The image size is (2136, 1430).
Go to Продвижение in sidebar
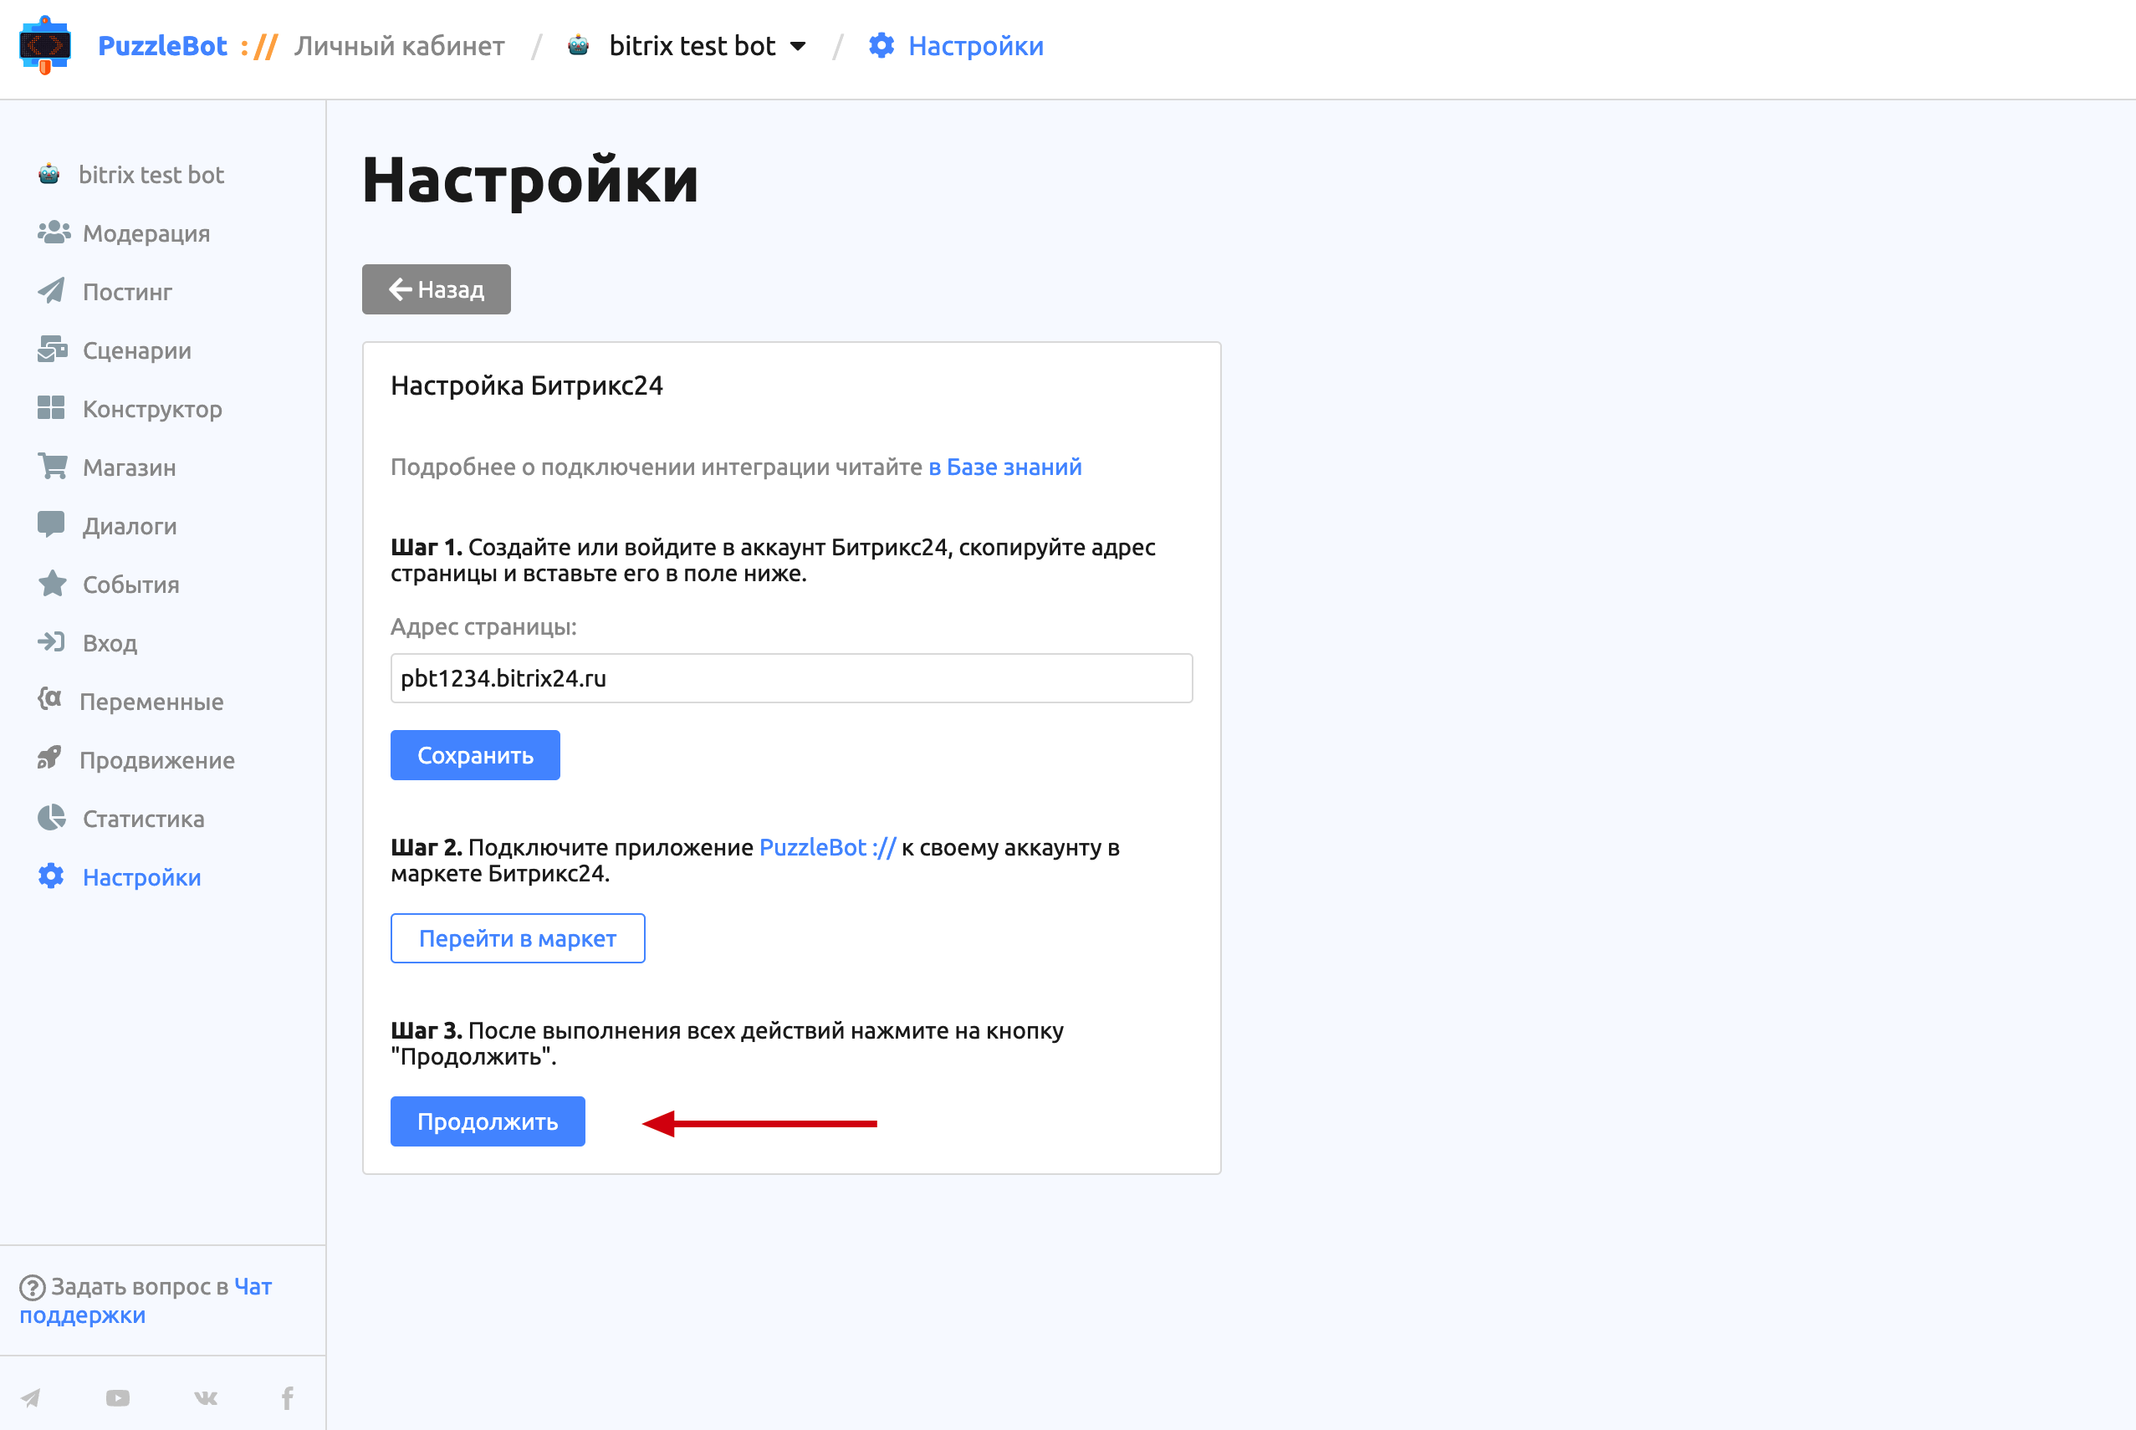(157, 759)
